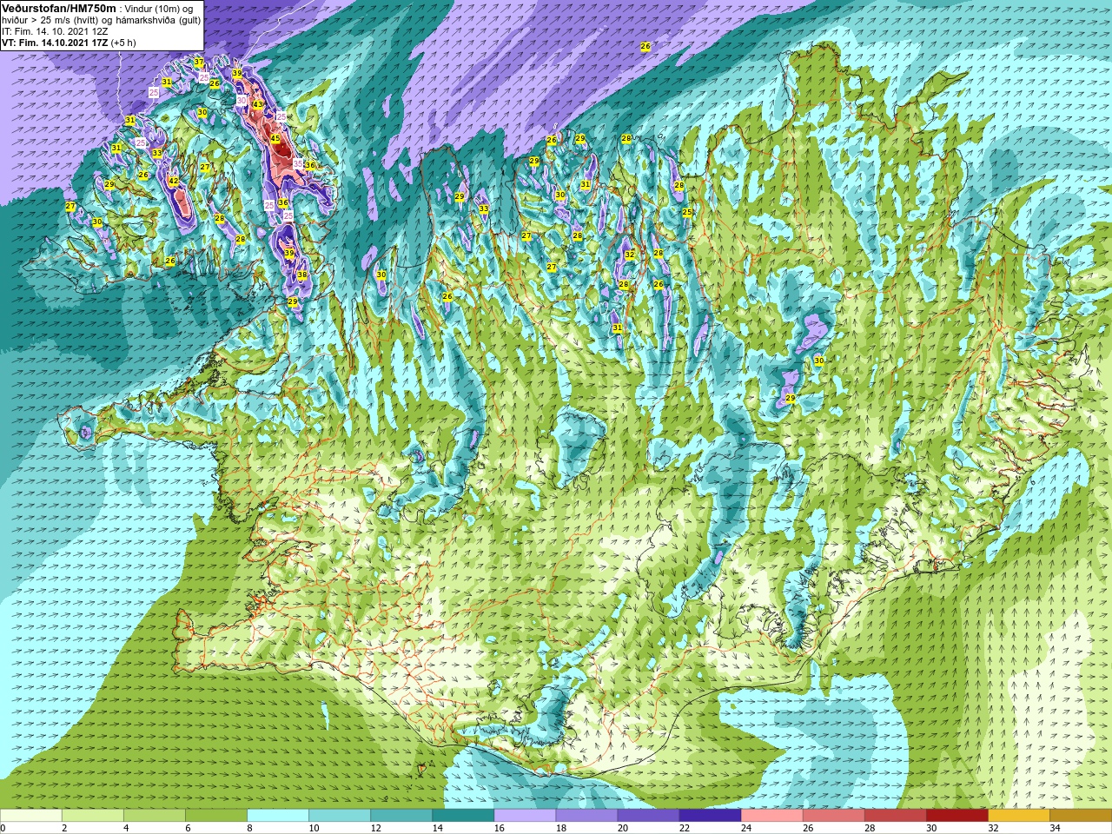Click the white 30 gust contour label
The width and height of the screenshot is (1112, 834).
[242, 101]
